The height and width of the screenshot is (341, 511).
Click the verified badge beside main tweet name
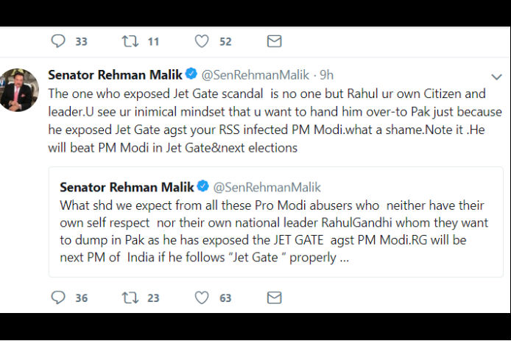pyautogui.click(x=191, y=74)
